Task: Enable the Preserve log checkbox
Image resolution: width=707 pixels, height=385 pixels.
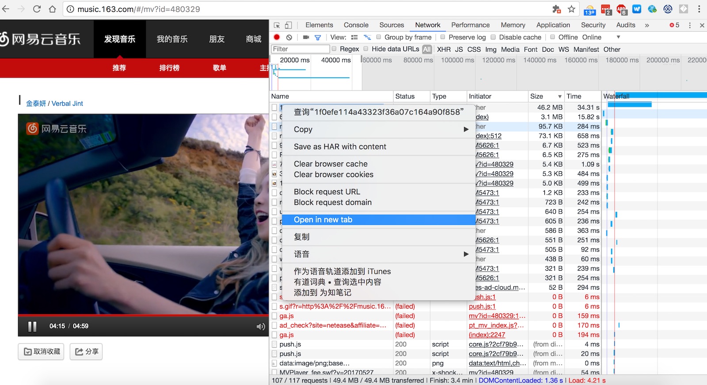Action: click(x=443, y=37)
